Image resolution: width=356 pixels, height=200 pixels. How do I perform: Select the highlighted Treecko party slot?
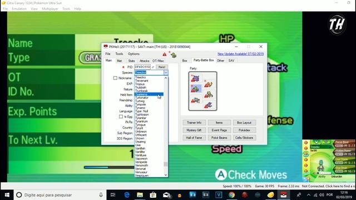pyautogui.click(x=196, y=89)
